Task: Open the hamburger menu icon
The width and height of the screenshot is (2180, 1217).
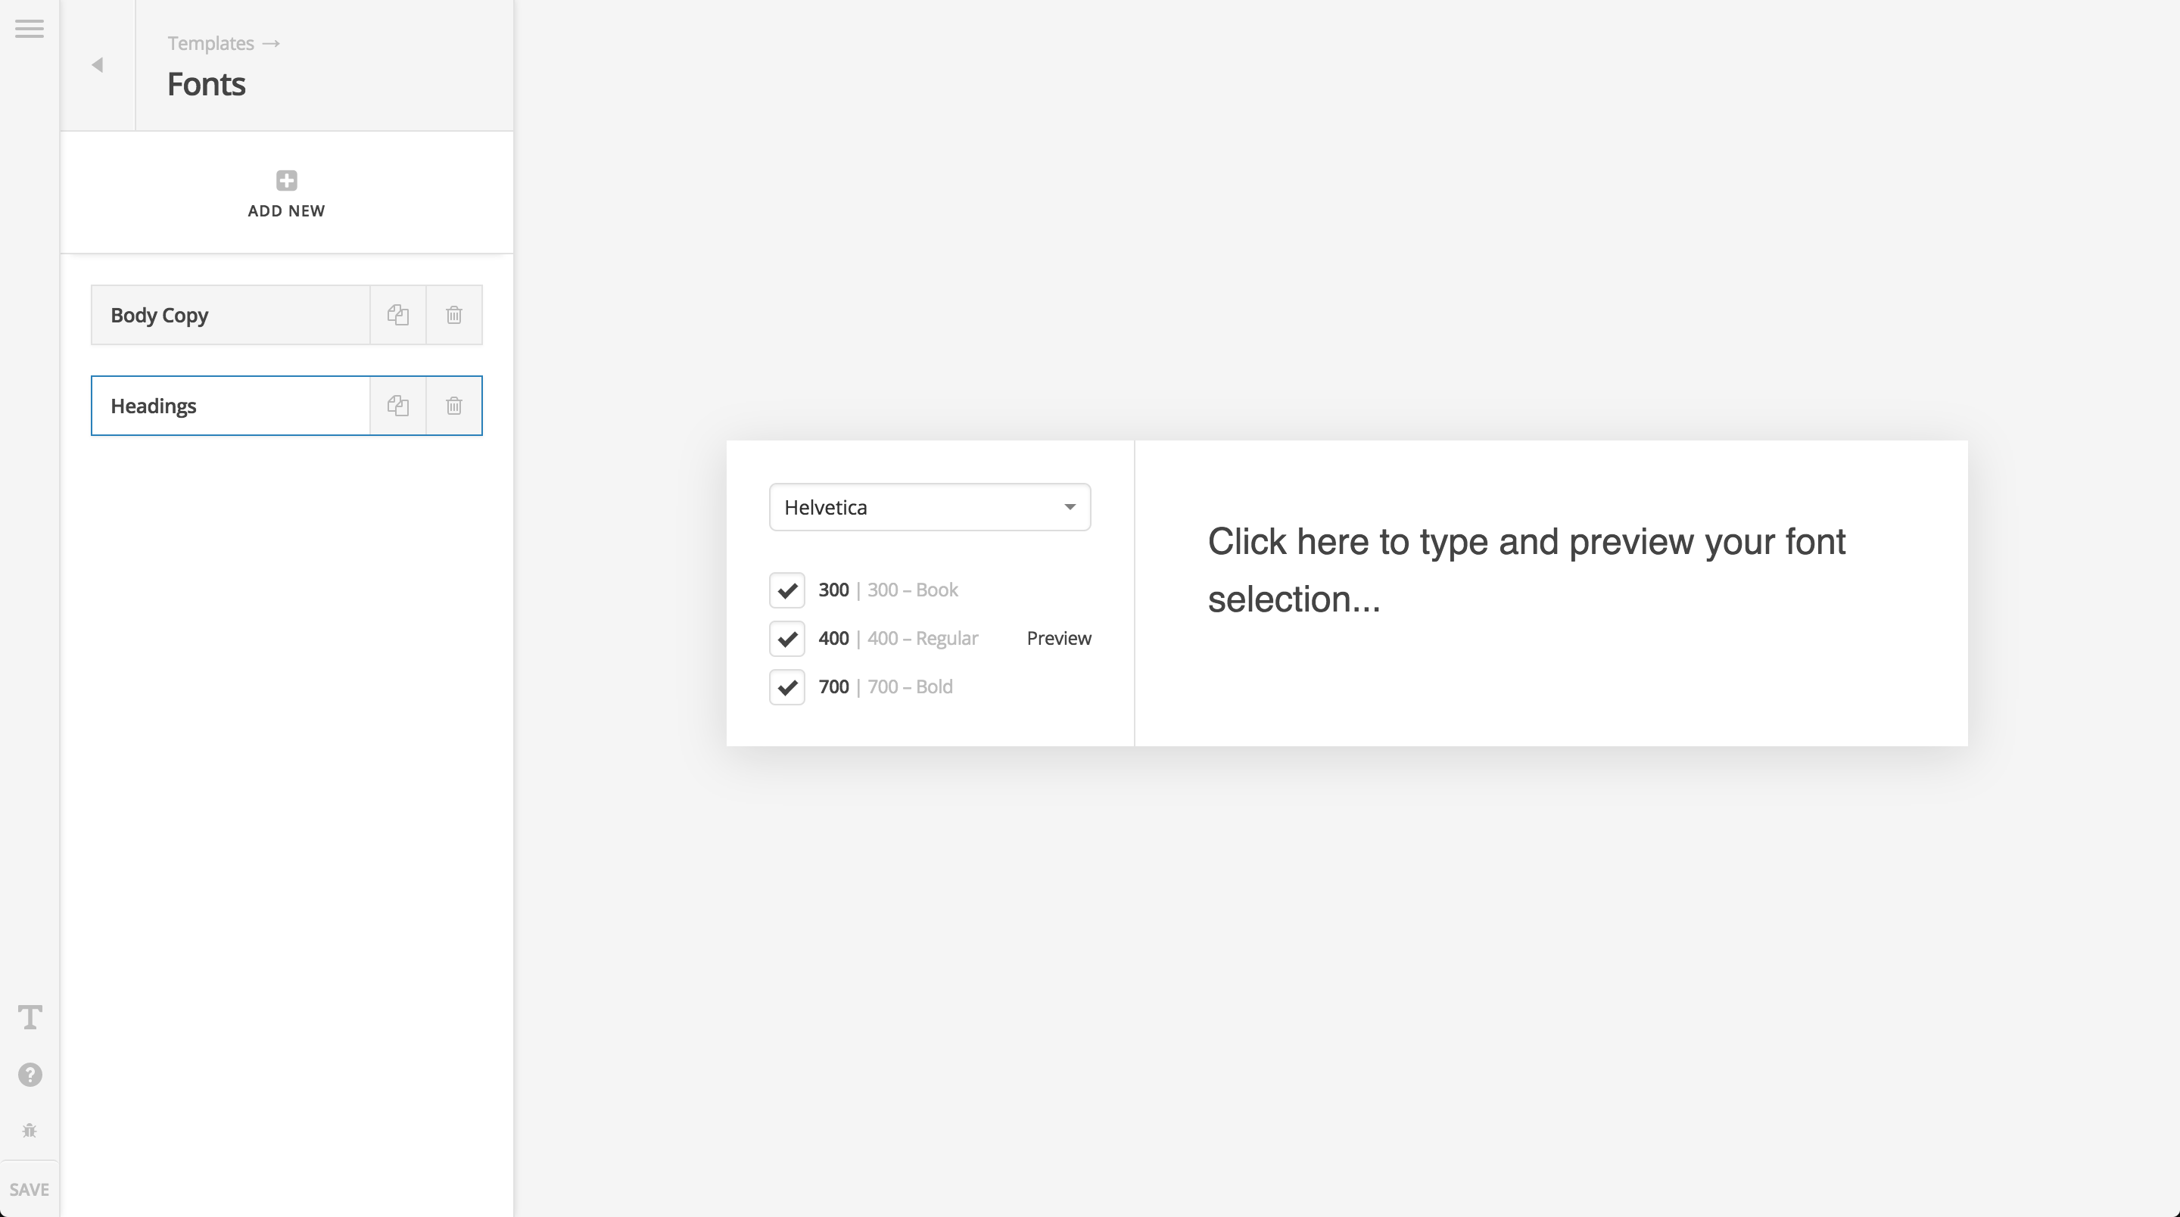Action: [30, 29]
